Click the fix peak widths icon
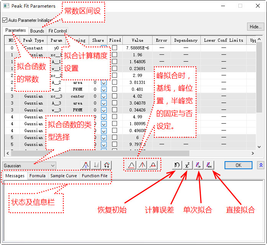267x245 pixels. coord(153,165)
